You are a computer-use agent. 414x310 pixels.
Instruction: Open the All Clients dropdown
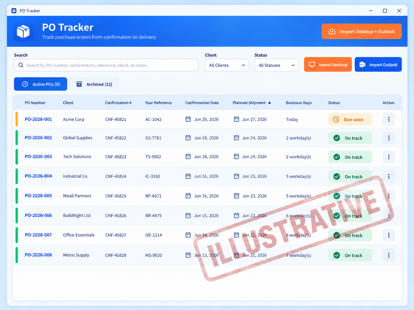point(227,65)
